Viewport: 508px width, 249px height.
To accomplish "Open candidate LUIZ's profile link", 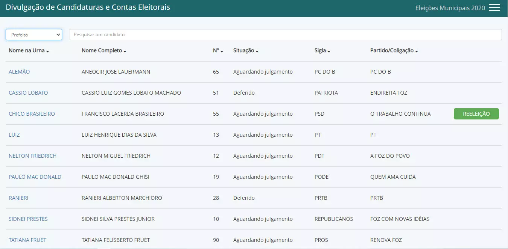I will (14, 135).
